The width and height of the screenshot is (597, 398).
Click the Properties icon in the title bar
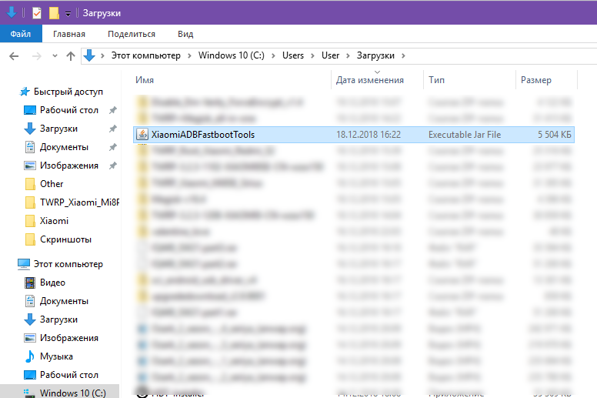click(x=36, y=13)
